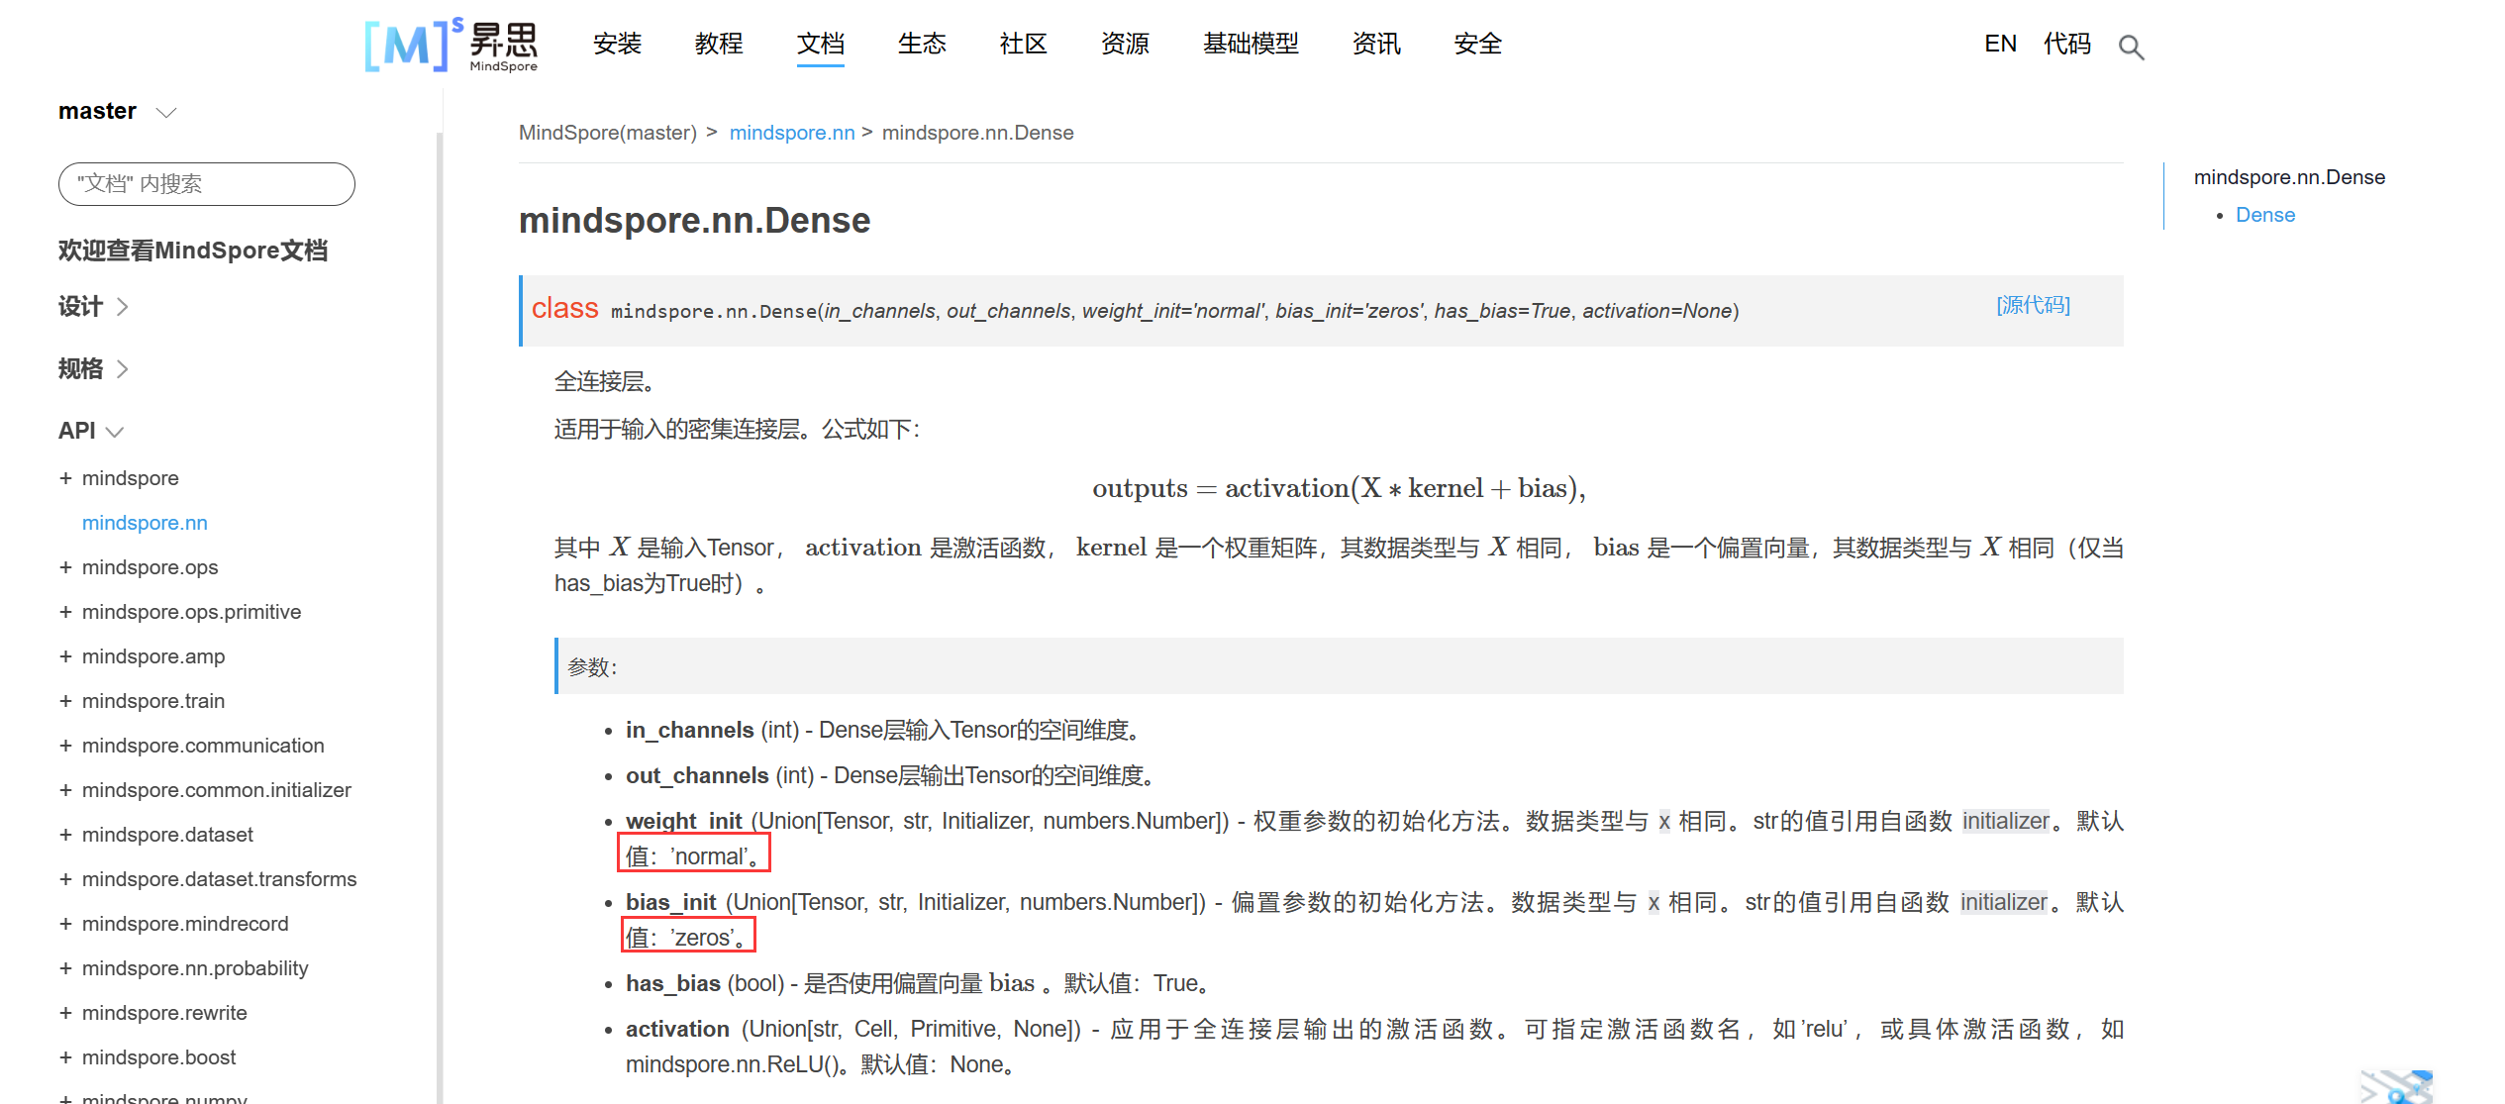Expand mindspore.ops with its plus icon
The width and height of the screenshot is (2505, 1104).
click(65, 567)
